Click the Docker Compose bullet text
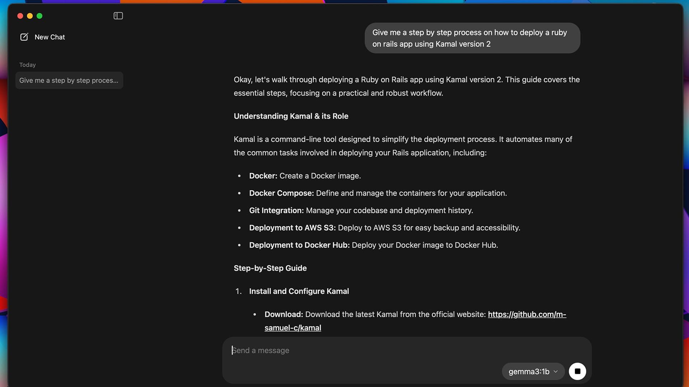The height and width of the screenshot is (387, 689). click(378, 193)
